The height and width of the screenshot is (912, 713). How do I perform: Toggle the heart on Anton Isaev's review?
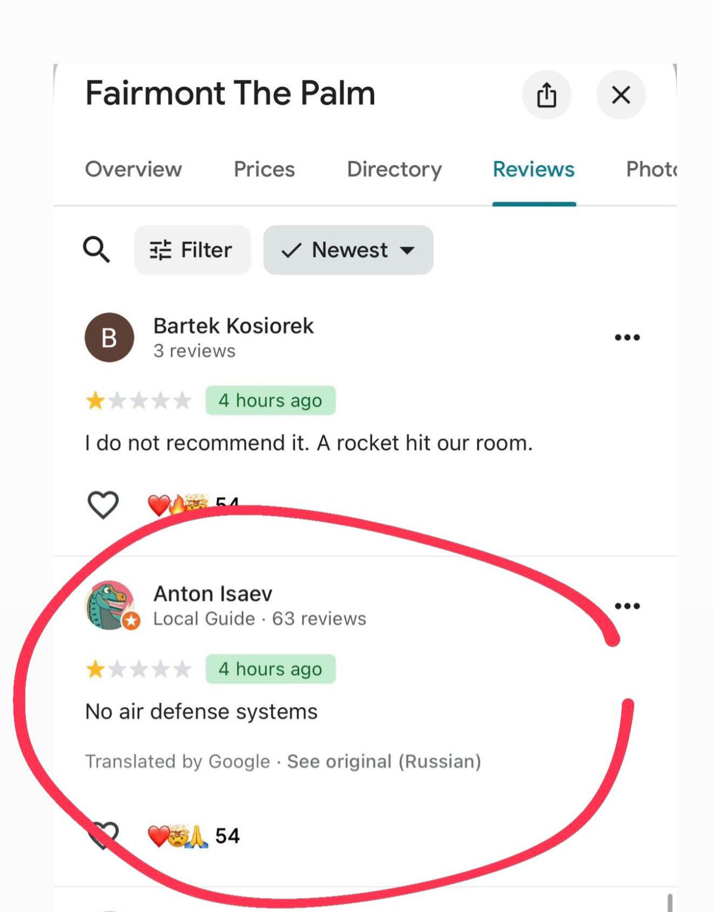click(103, 835)
